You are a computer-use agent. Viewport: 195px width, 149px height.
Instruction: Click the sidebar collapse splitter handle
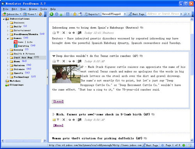point(48,77)
